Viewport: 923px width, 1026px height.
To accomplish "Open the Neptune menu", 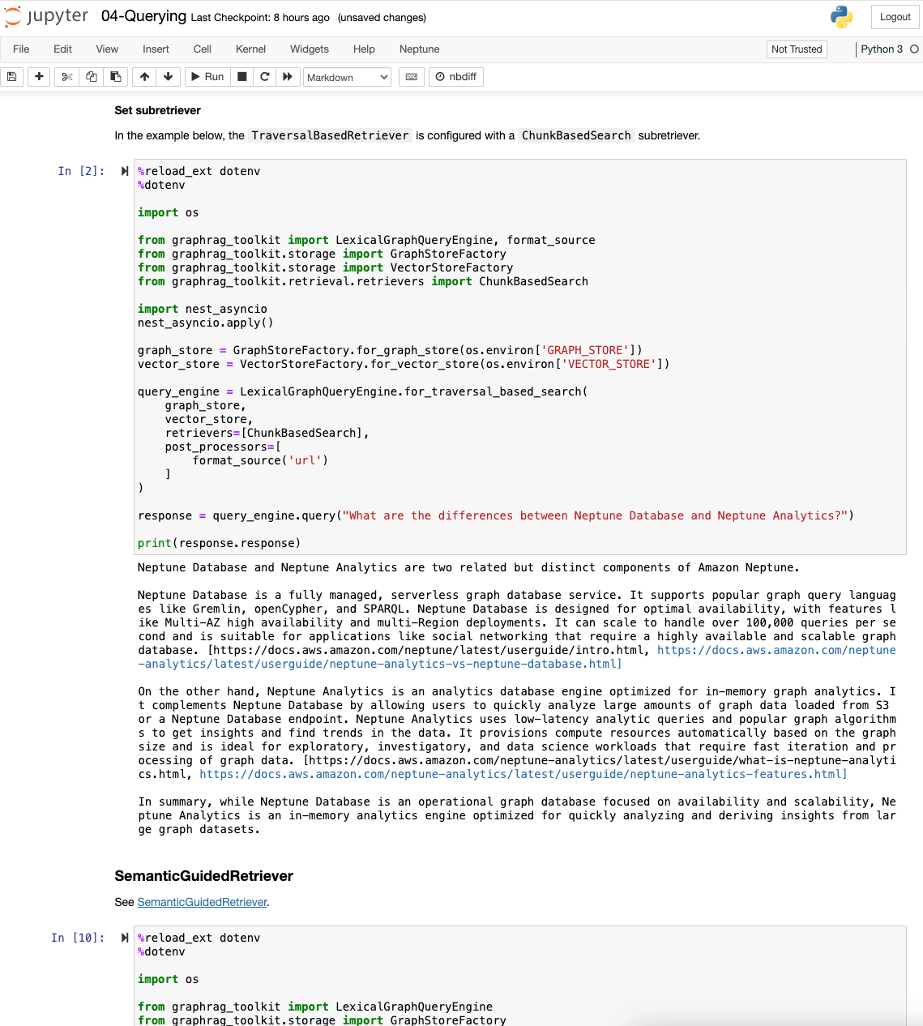I will (420, 49).
